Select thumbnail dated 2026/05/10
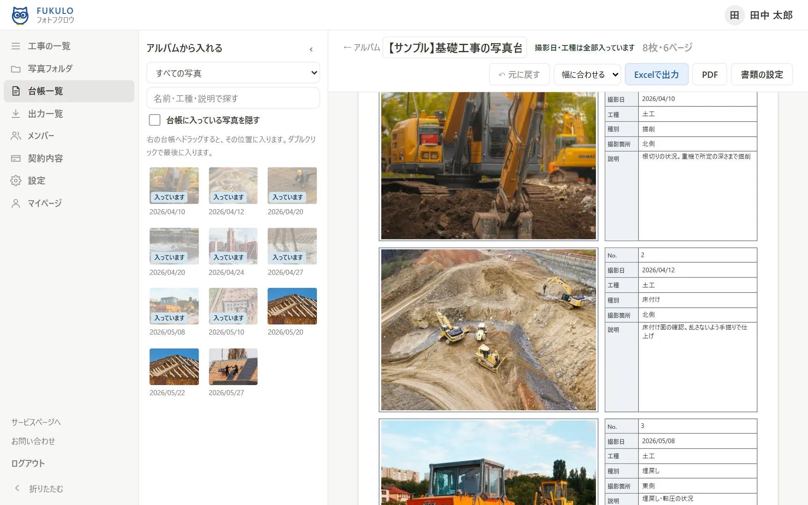Image resolution: width=808 pixels, height=505 pixels. (x=233, y=306)
